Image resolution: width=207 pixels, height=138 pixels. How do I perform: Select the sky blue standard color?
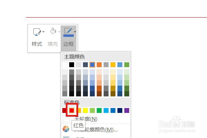[106, 110]
